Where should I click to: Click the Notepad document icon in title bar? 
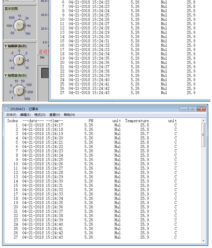pyautogui.click(x=7, y=109)
